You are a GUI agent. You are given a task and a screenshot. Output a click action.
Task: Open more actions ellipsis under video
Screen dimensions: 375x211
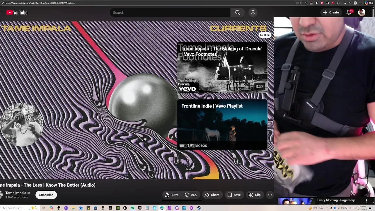[x=270, y=195]
